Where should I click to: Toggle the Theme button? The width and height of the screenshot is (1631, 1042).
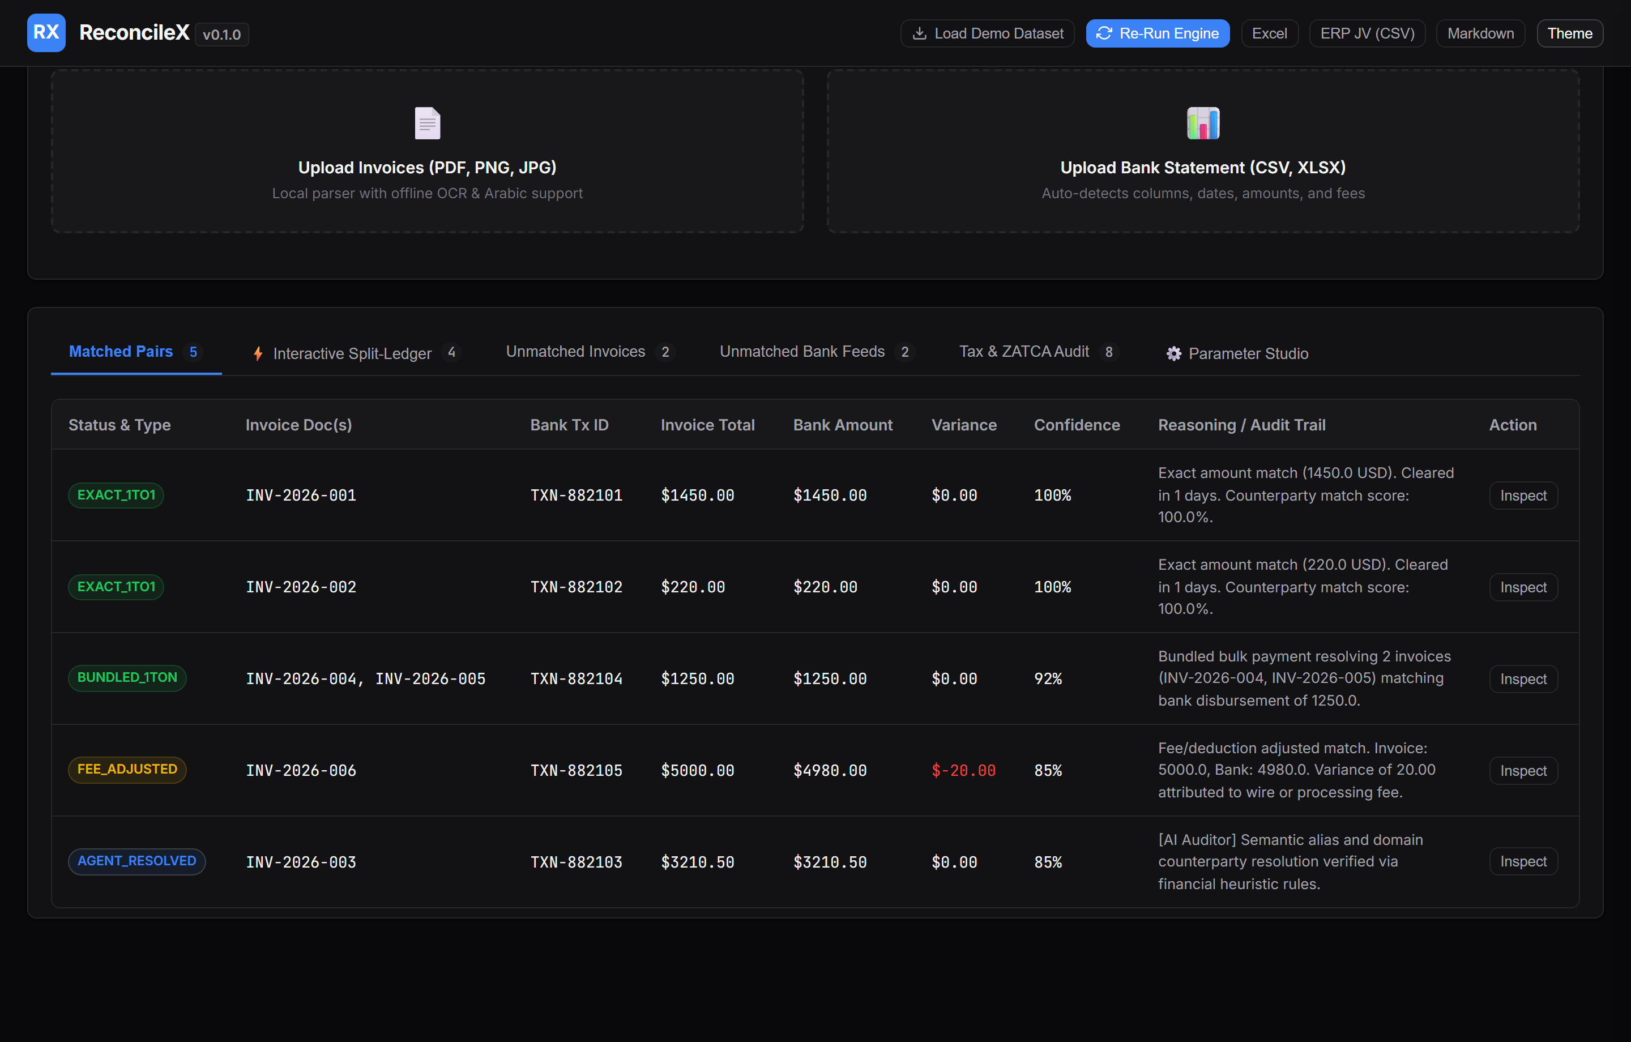(x=1569, y=33)
